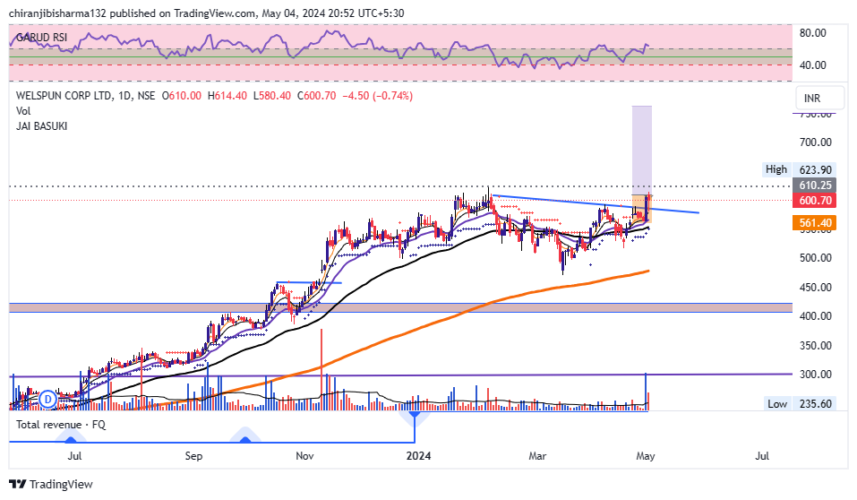Click the High 623.90 price label
Screen dimensions: 857x500
(x=799, y=169)
